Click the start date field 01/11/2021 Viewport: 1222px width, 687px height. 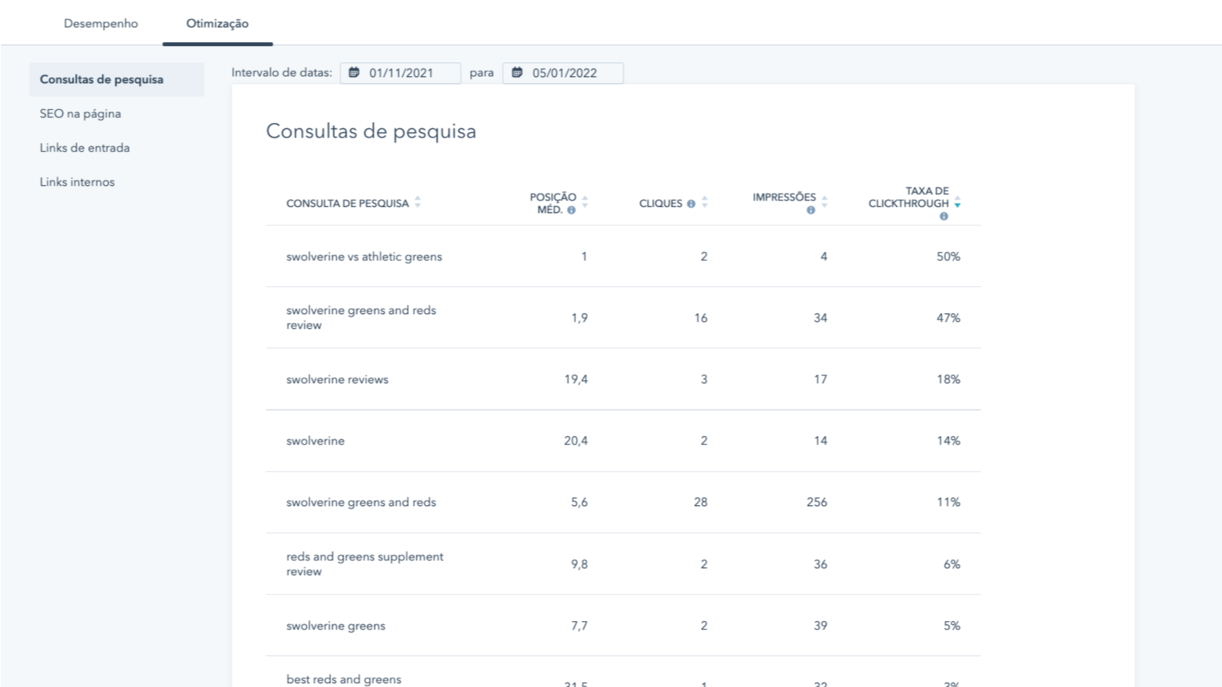coord(400,73)
